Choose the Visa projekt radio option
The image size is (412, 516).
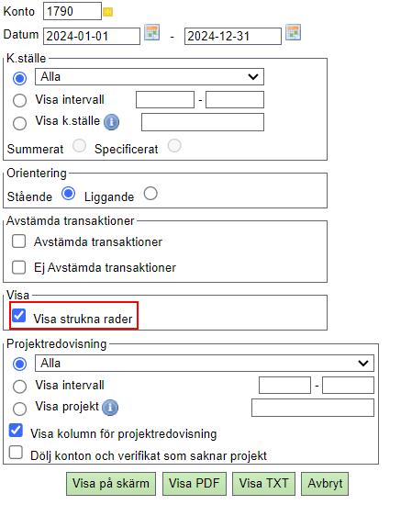pos(20,409)
